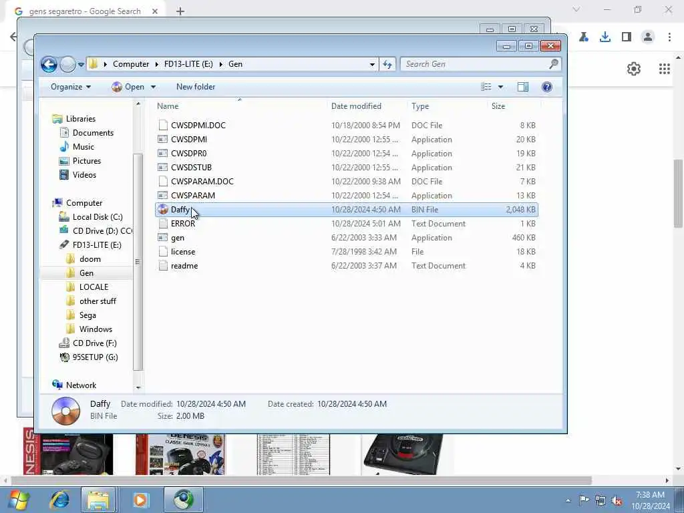Open CD Drive (F:) in sidebar
Image resolution: width=684 pixels, height=513 pixels.
94,343
